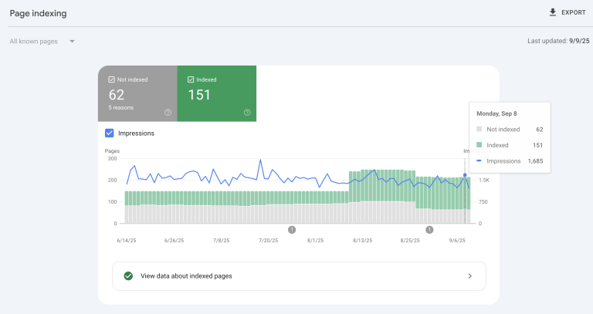Click help icon on Not indexed card
The image size is (593, 314).
(168, 112)
